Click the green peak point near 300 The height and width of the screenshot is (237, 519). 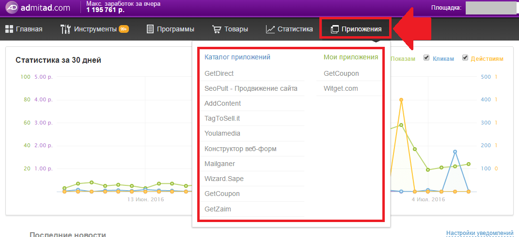click(401, 125)
